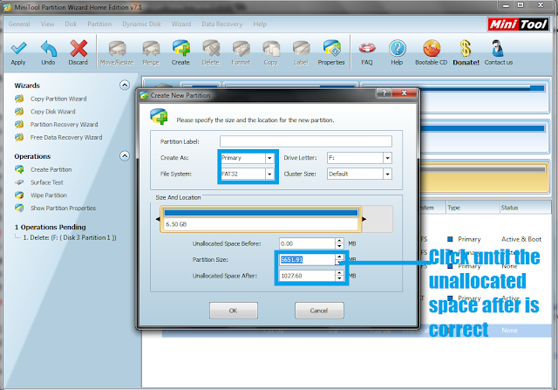The image size is (558, 390).
Task: Click Surface Test operation
Action: 46,182
